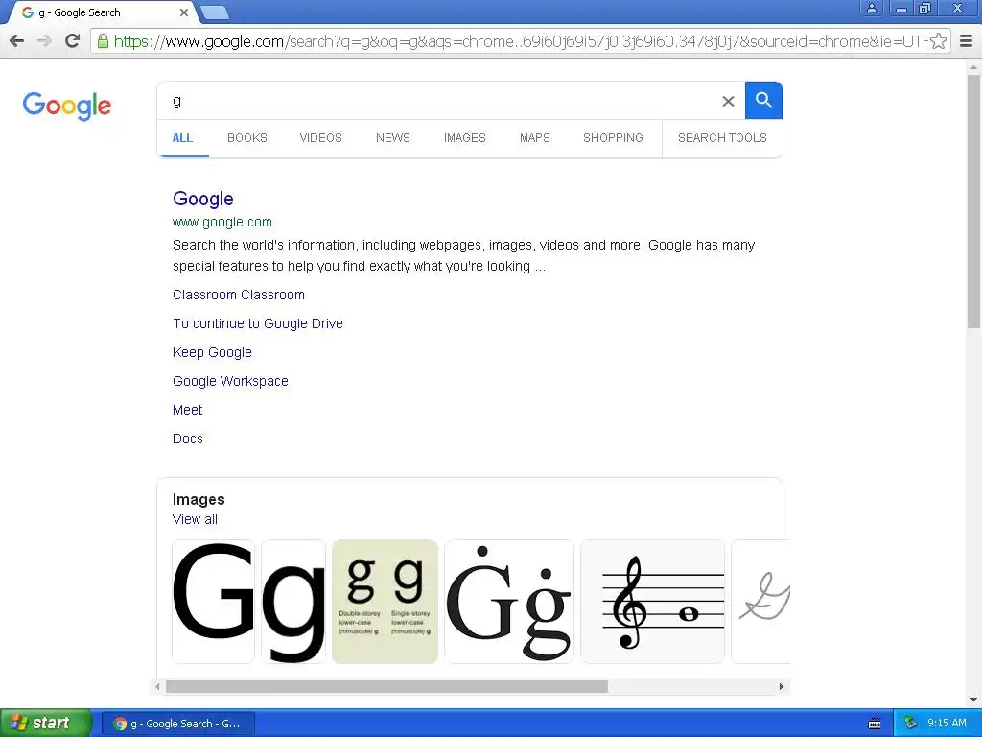Image resolution: width=982 pixels, height=737 pixels.
Task: Click the system tray network icon
Action: pyautogui.click(x=910, y=724)
